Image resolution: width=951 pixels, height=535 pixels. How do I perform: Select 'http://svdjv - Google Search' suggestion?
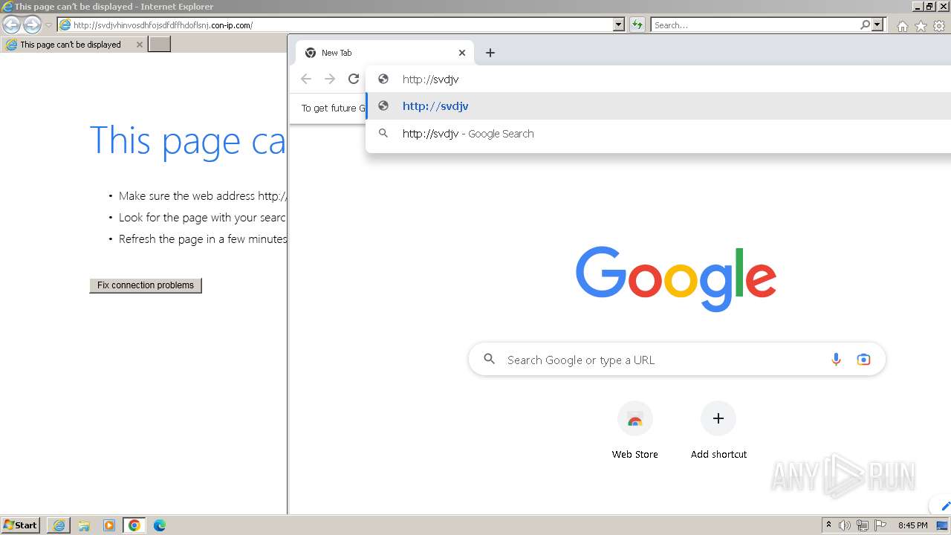(x=658, y=134)
